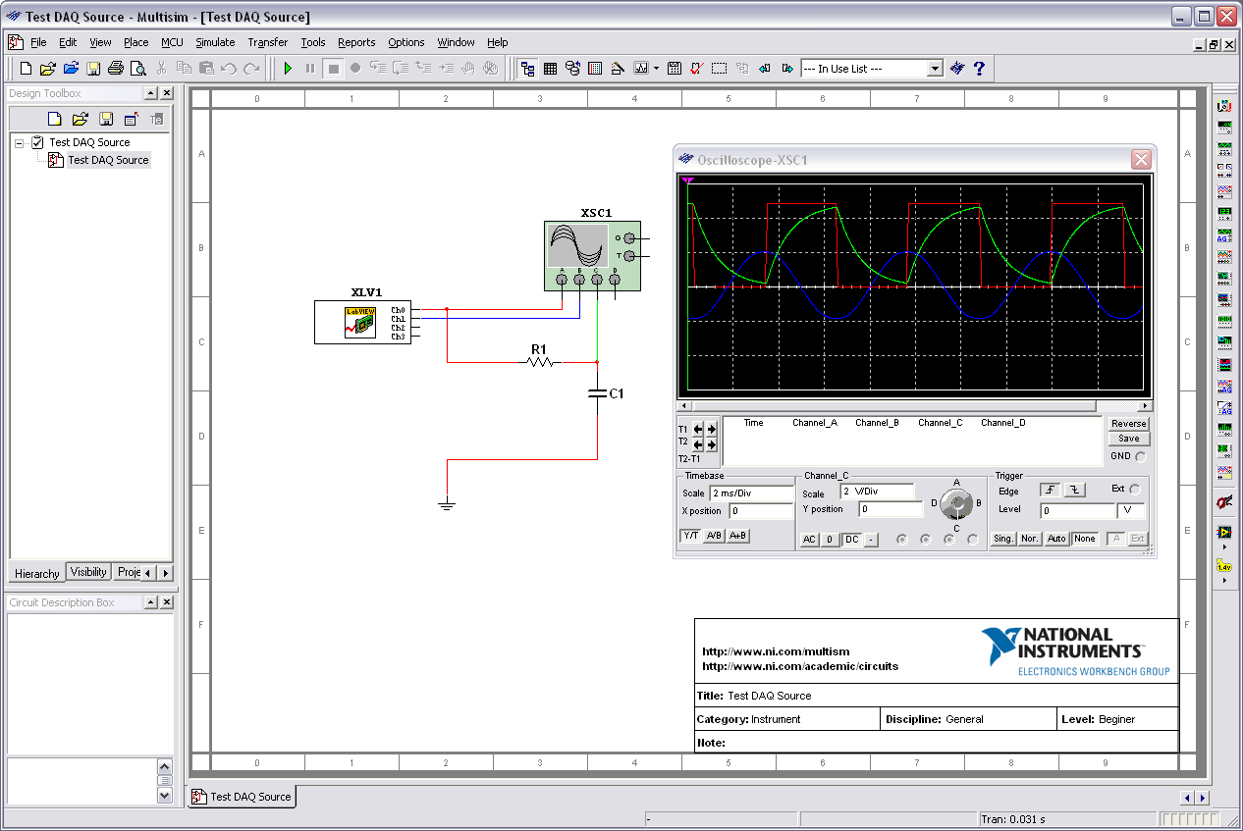Click the LabVIEW XLV1 instrument on the schematic

tap(360, 323)
